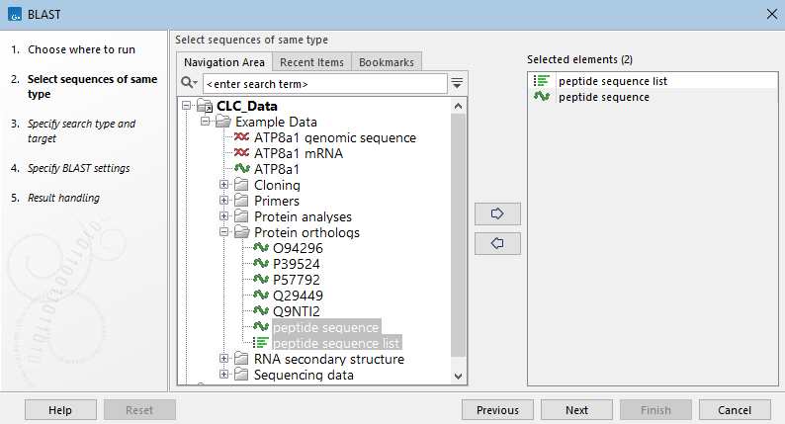This screenshot has height=424, width=785.
Task: Select the ATP8a1 mRNA sequence icon
Action: [x=241, y=153]
